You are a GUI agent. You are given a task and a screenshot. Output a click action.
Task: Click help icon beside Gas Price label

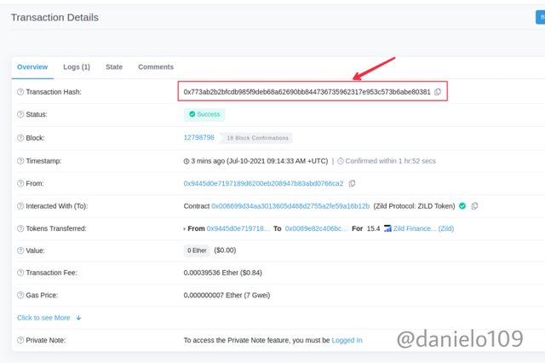20,295
